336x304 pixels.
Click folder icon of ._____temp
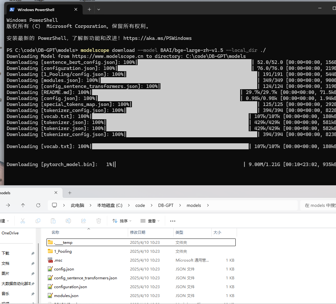click(x=50, y=242)
